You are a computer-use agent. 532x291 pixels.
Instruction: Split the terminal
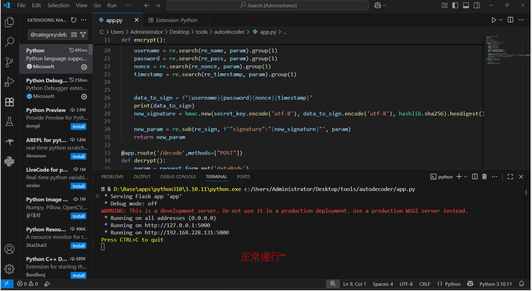[x=475, y=177]
